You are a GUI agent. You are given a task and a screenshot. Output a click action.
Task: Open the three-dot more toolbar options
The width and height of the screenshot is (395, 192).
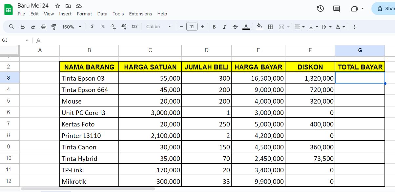tap(354, 27)
